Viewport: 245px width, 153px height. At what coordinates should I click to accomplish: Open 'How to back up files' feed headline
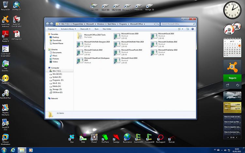click(x=232, y=122)
